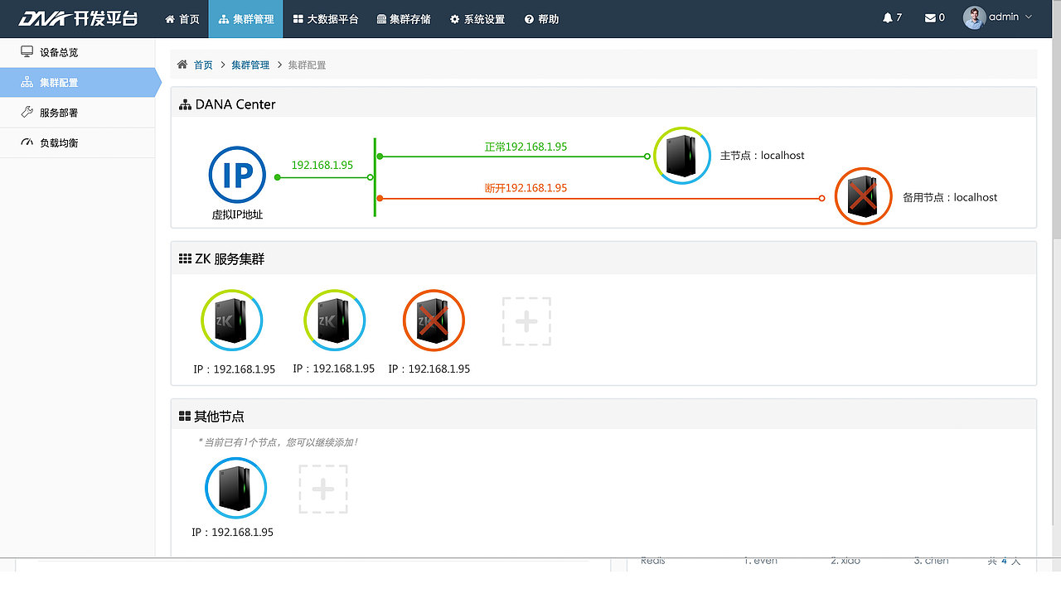Click the monitor icon beside 设备总览

pos(27,52)
